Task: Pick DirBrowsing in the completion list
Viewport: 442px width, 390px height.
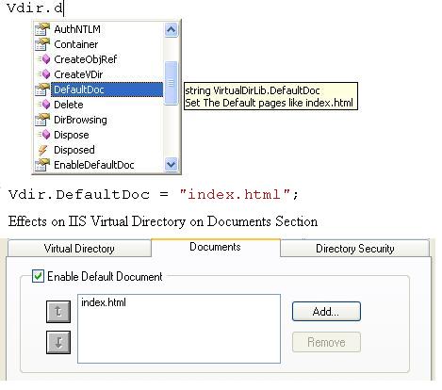Action: (80, 120)
